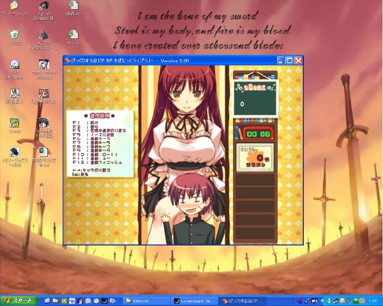Click the ←→:キャラ切り替え instruction line
Image resolution: width=383 pixels, height=306 pixels.
[x=91, y=170]
